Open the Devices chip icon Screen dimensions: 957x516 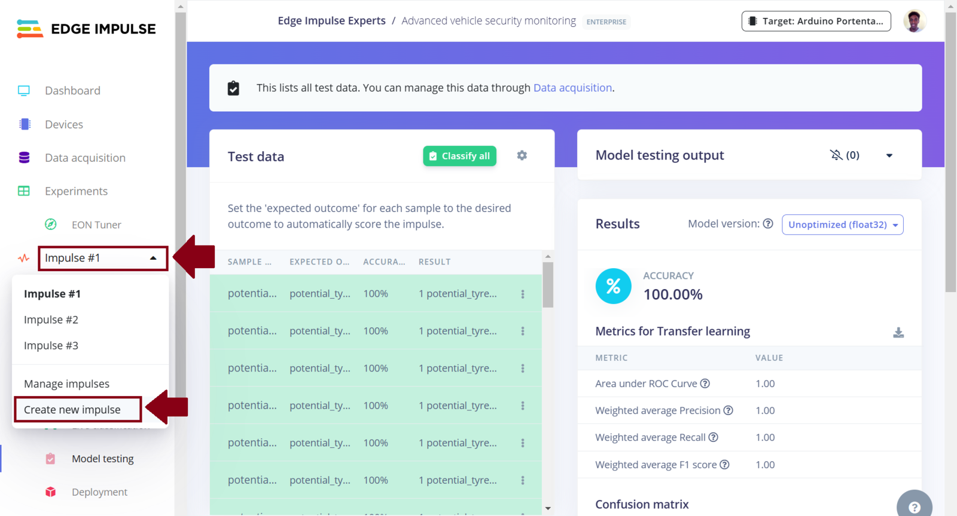tap(25, 124)
